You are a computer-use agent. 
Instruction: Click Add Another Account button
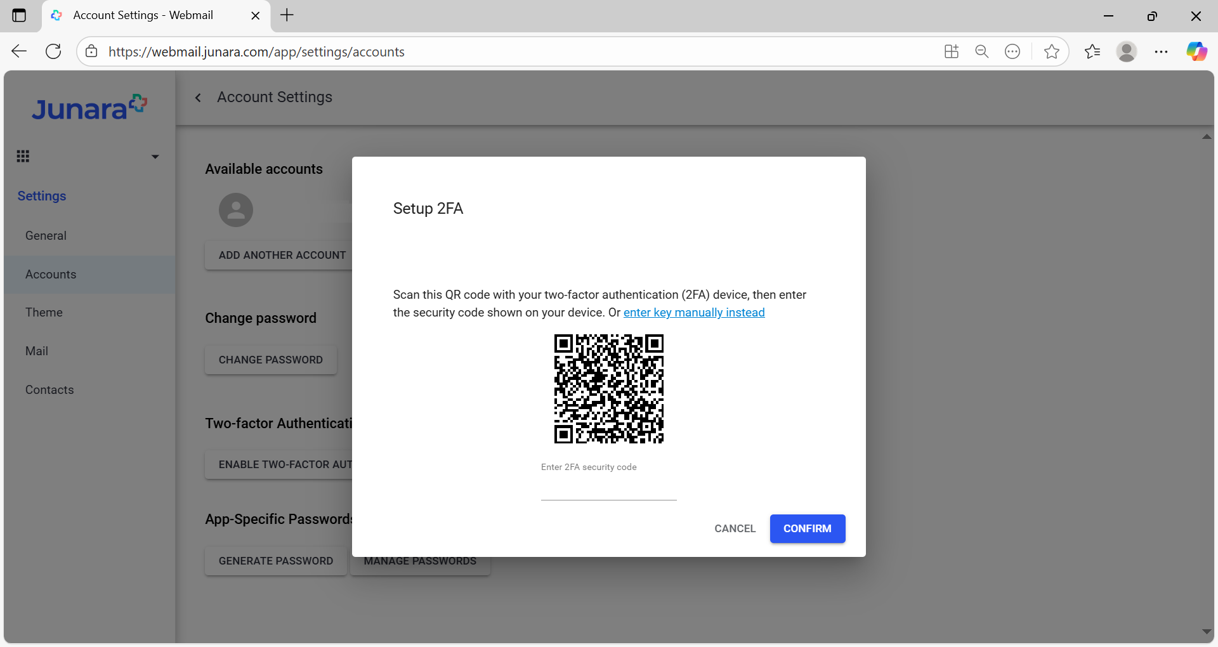(x=278, y=255)
